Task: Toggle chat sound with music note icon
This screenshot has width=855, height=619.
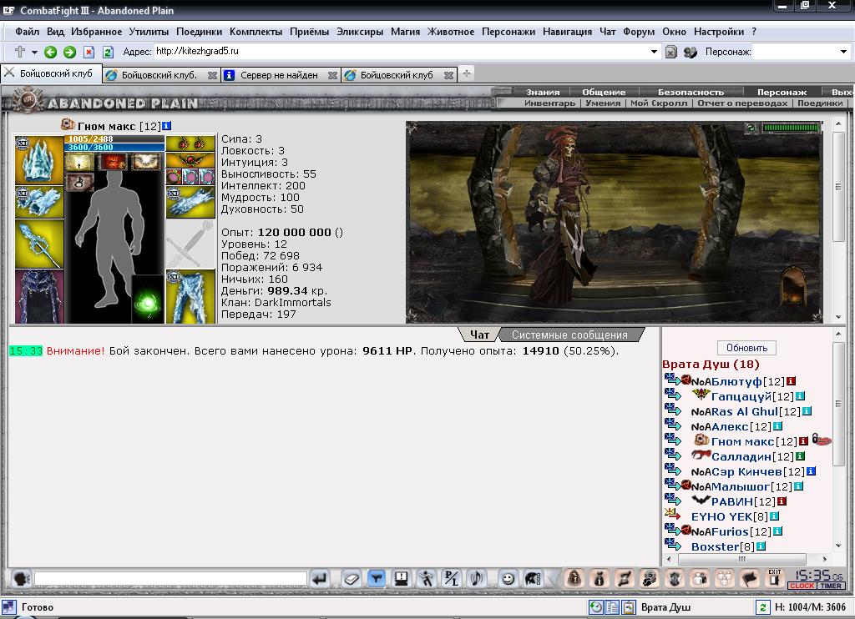Action: click(477, 579)
